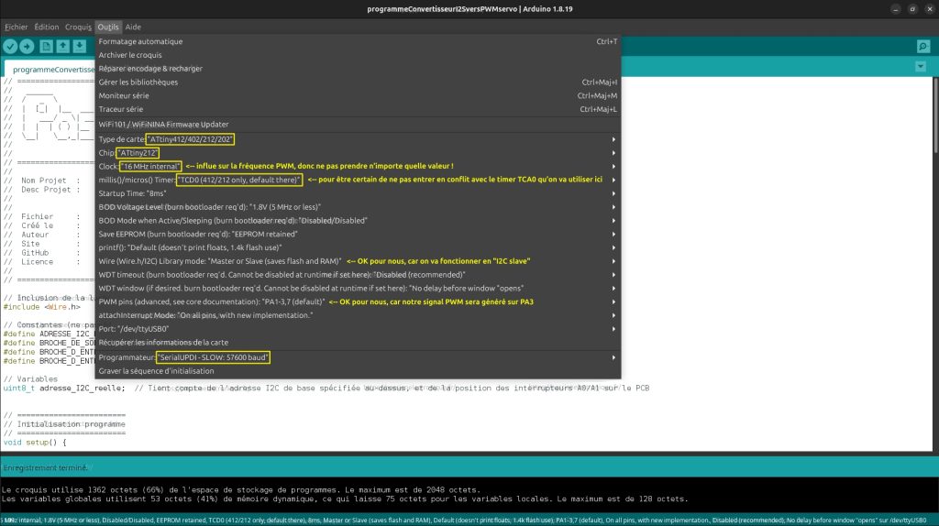Open Gérer les bibliothèques
Viewport: 939px width, 526px height.
pos(358,82)
